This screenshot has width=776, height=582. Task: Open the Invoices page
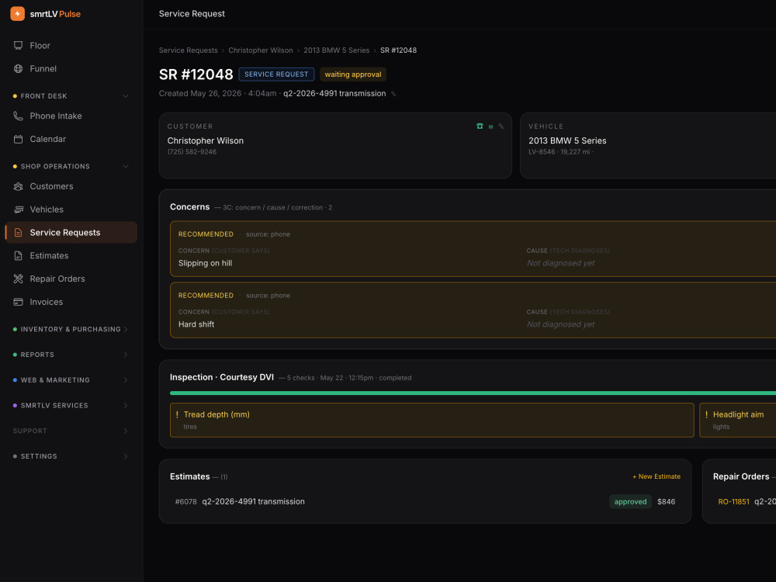click(x=71, y=302)
